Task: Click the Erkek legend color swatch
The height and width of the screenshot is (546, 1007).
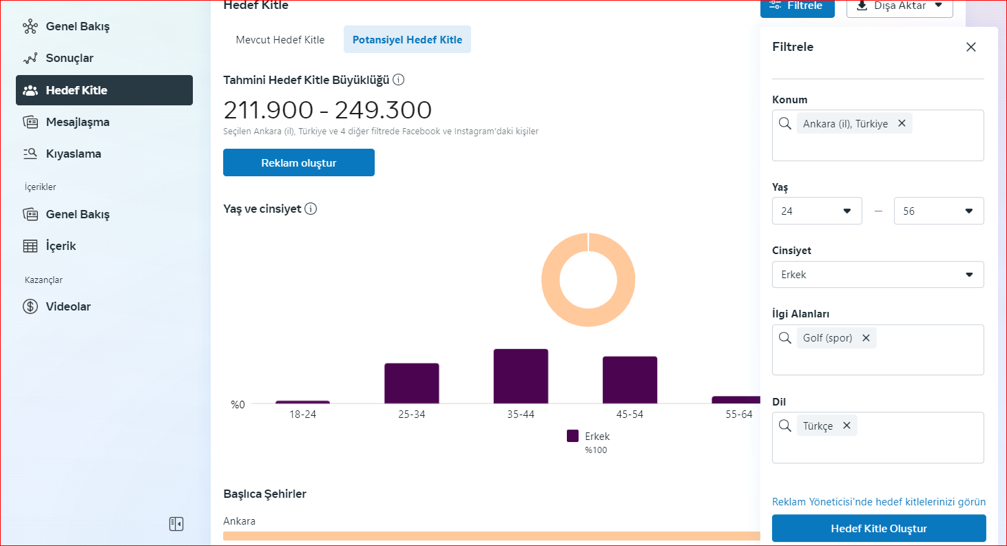Action: coord(572,436)
